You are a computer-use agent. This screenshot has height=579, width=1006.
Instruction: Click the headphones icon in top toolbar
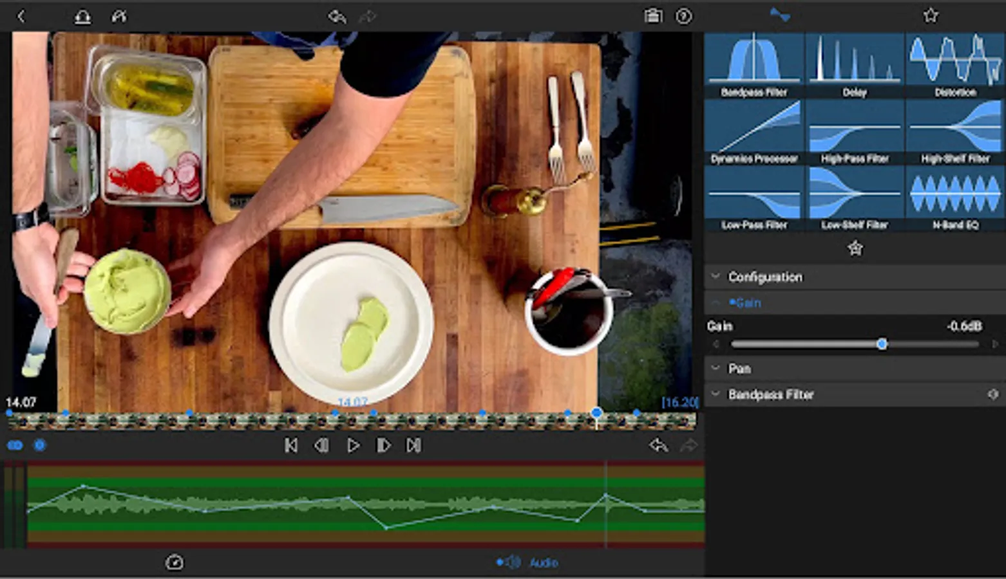82,16
